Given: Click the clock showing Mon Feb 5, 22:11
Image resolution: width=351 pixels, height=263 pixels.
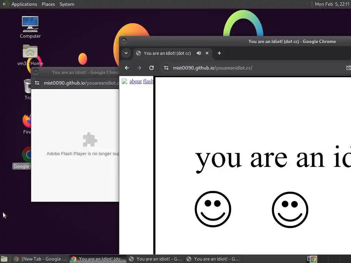Looking at the screenshot, I should [332, 4].
